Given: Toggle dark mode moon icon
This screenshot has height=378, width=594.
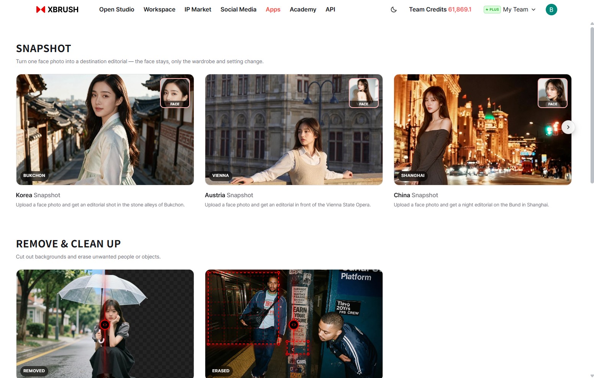Looking at the screenshot, I should tap(394, 10).
